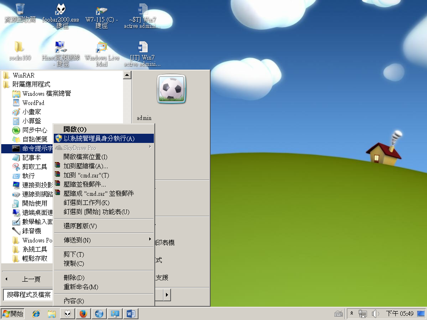This screenshot has height=320, width=427.
Task: Choose 壓縮成 "cmd.rar" 並發郵件 entry
Action: 104,193
